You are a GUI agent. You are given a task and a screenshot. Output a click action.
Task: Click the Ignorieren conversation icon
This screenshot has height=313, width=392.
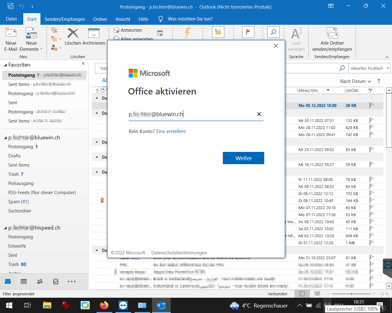click(54, 30)
